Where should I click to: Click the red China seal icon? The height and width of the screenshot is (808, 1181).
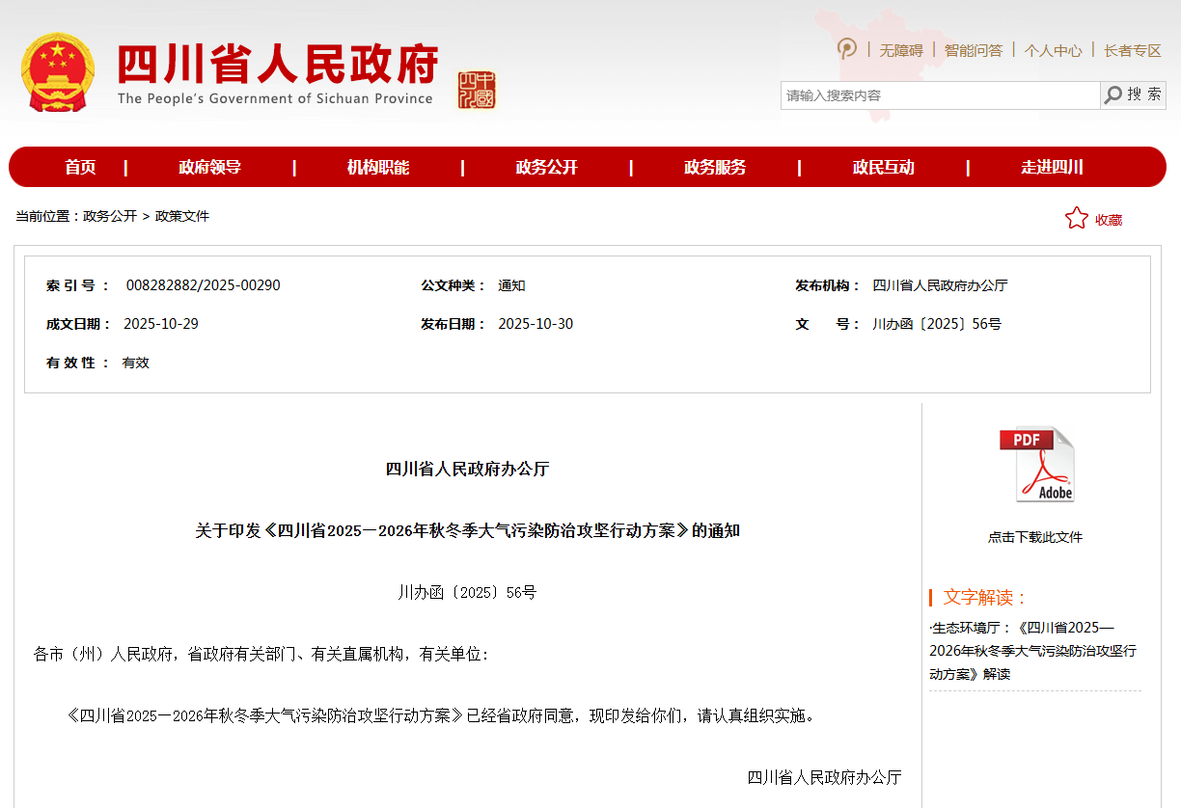477,90
